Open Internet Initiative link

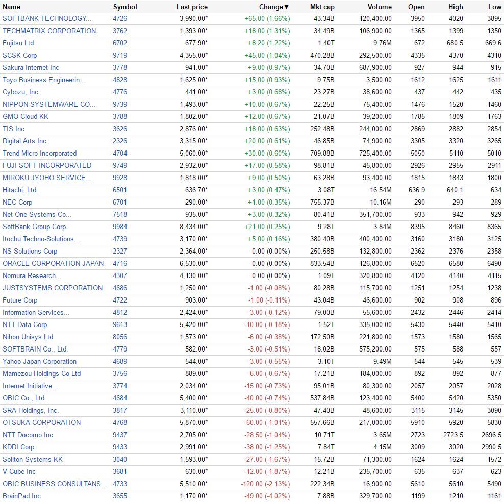[30, 386]
